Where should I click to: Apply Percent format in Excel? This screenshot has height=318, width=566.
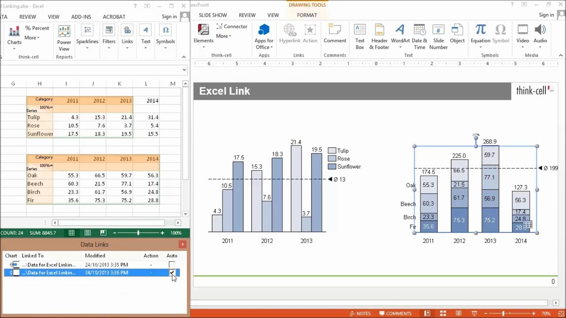point(37,28)
